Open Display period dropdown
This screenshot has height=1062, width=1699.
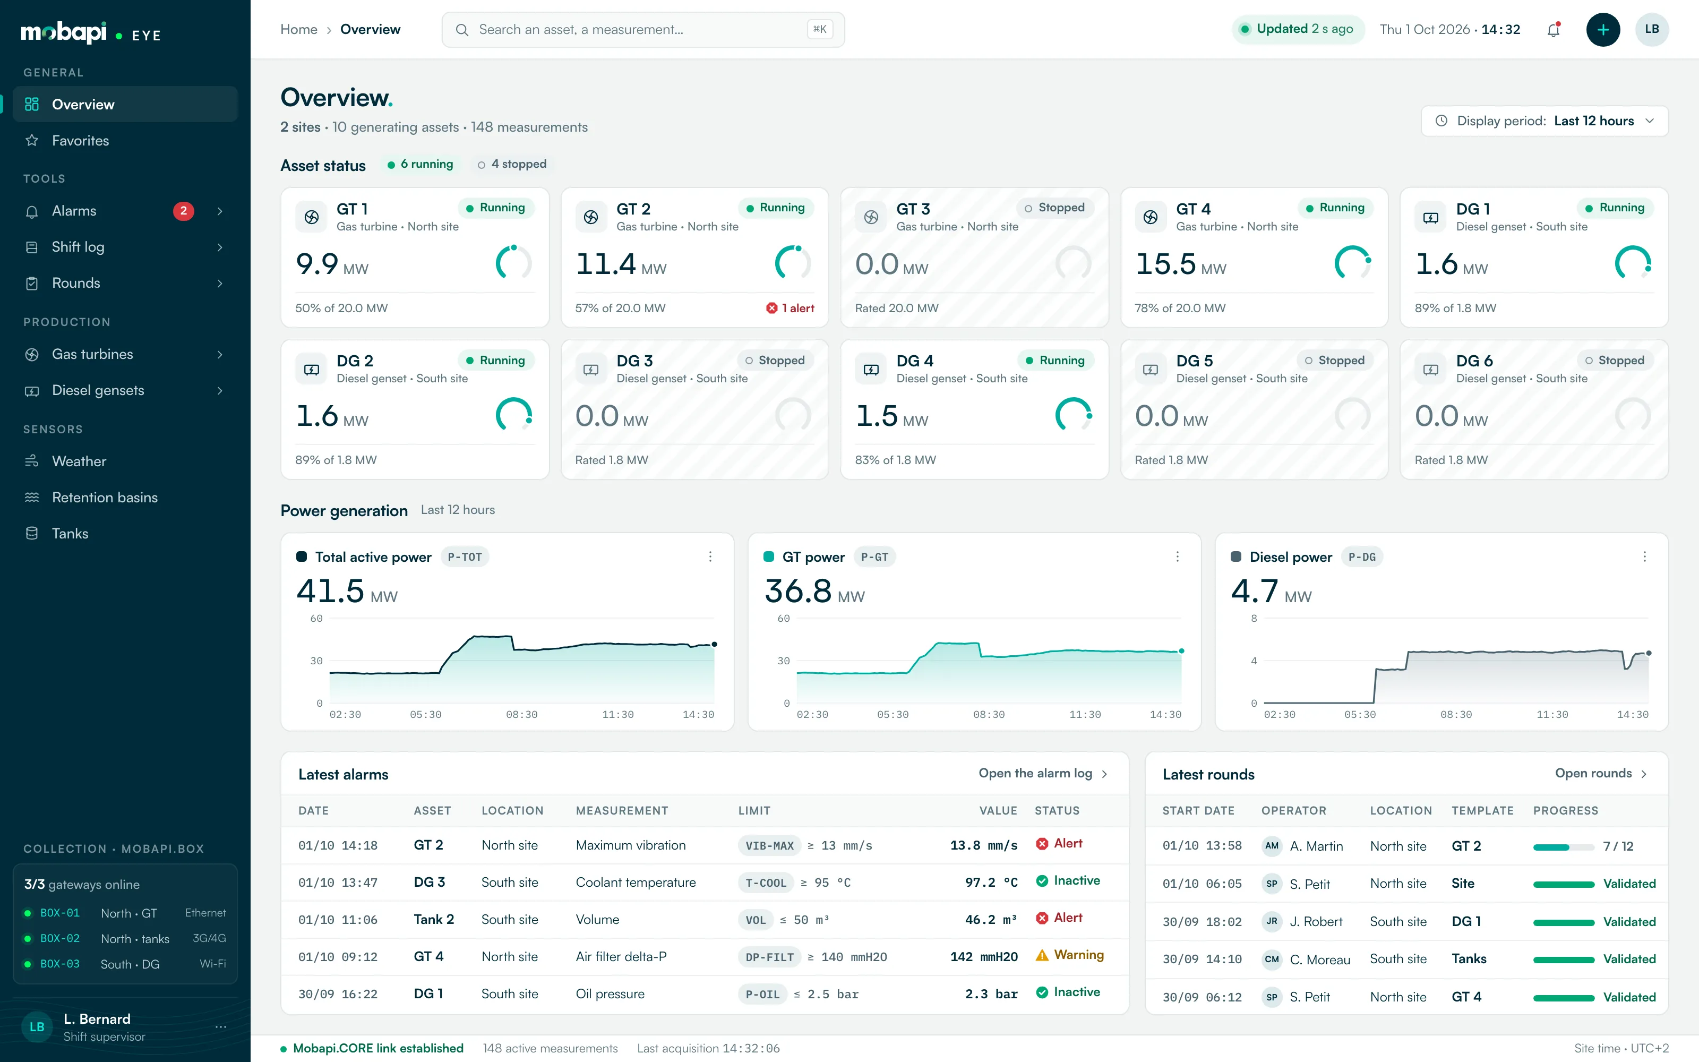1544,121
